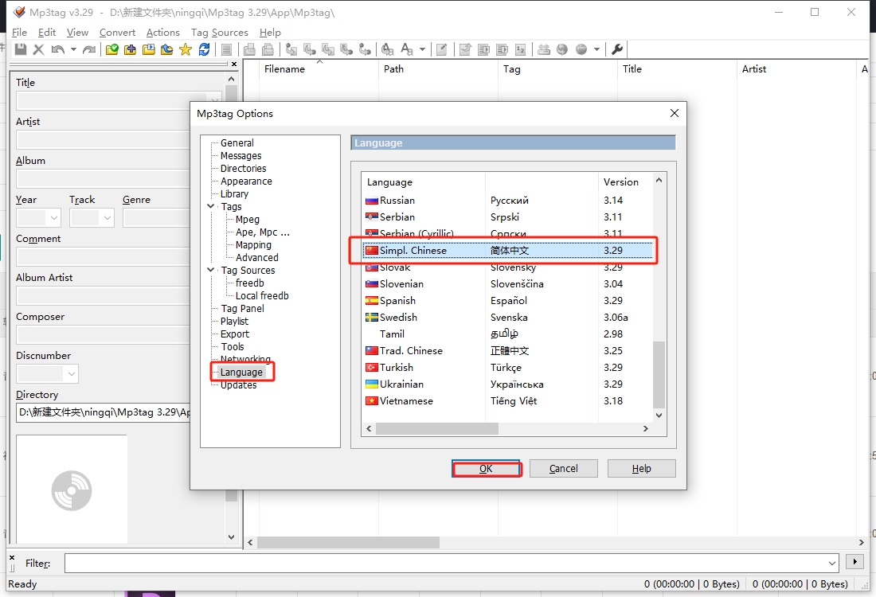Close the Mp3tag Options dialog
This screenshot has width=876, height=597.
click(675, 113)
